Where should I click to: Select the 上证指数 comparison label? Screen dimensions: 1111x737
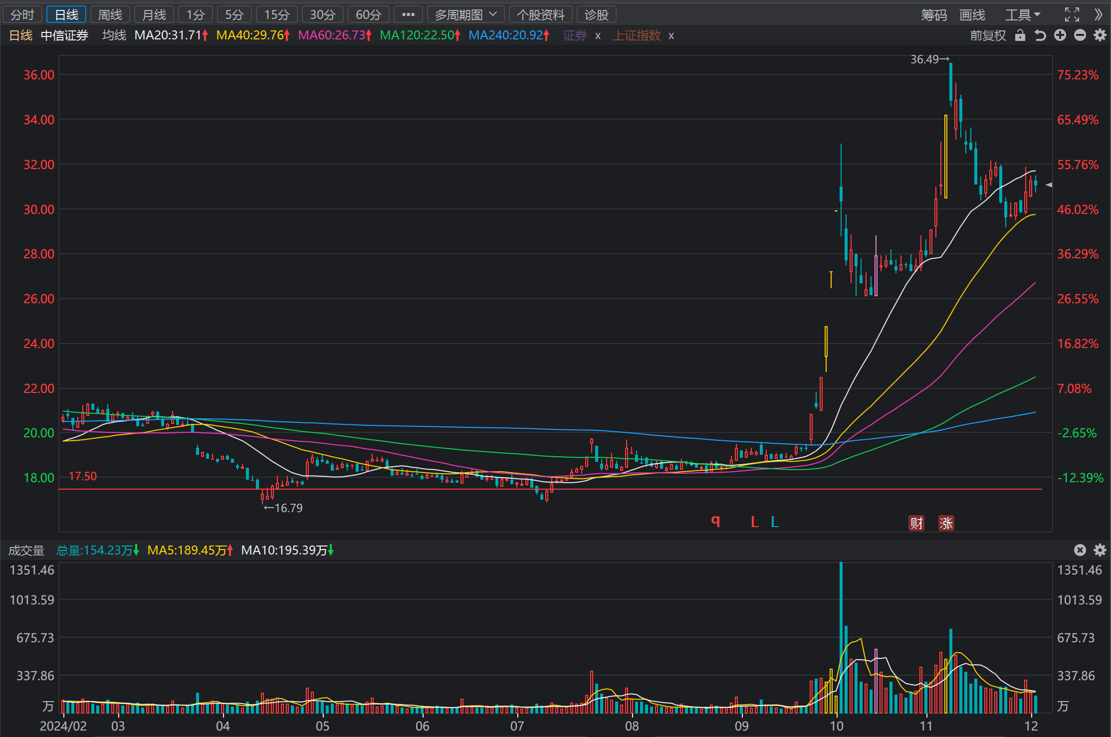(x=637, y=35)
